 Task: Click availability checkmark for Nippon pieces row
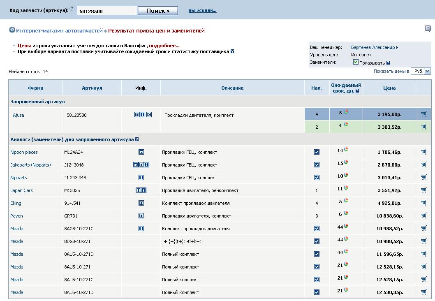[317, 152]
